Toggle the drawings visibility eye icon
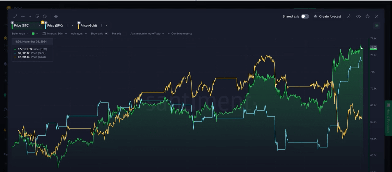This screenshot has height=172, width=392. [56, 16]
